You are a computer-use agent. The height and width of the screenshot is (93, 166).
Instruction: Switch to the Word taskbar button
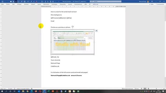pyautogui.click(x=44, y=91)
